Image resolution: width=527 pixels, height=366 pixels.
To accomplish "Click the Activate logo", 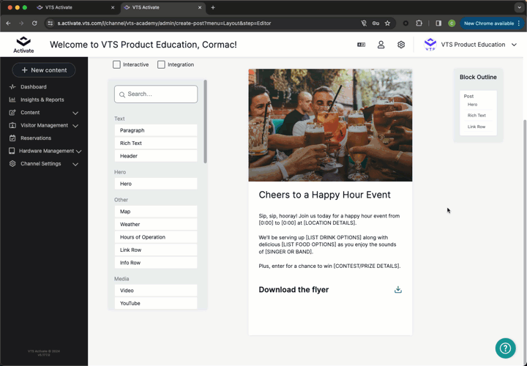I will coord(23,45).
